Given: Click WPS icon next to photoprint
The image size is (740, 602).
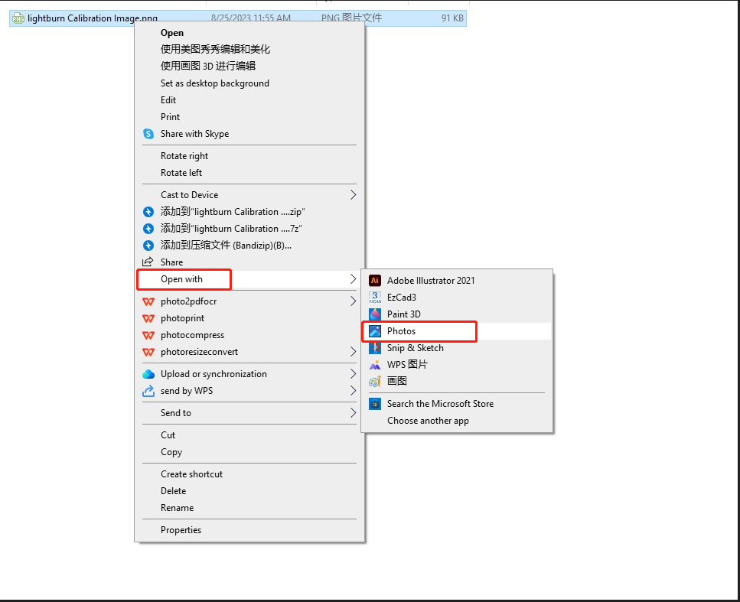Looking at the screenshot, I should (x=148, y=318).
